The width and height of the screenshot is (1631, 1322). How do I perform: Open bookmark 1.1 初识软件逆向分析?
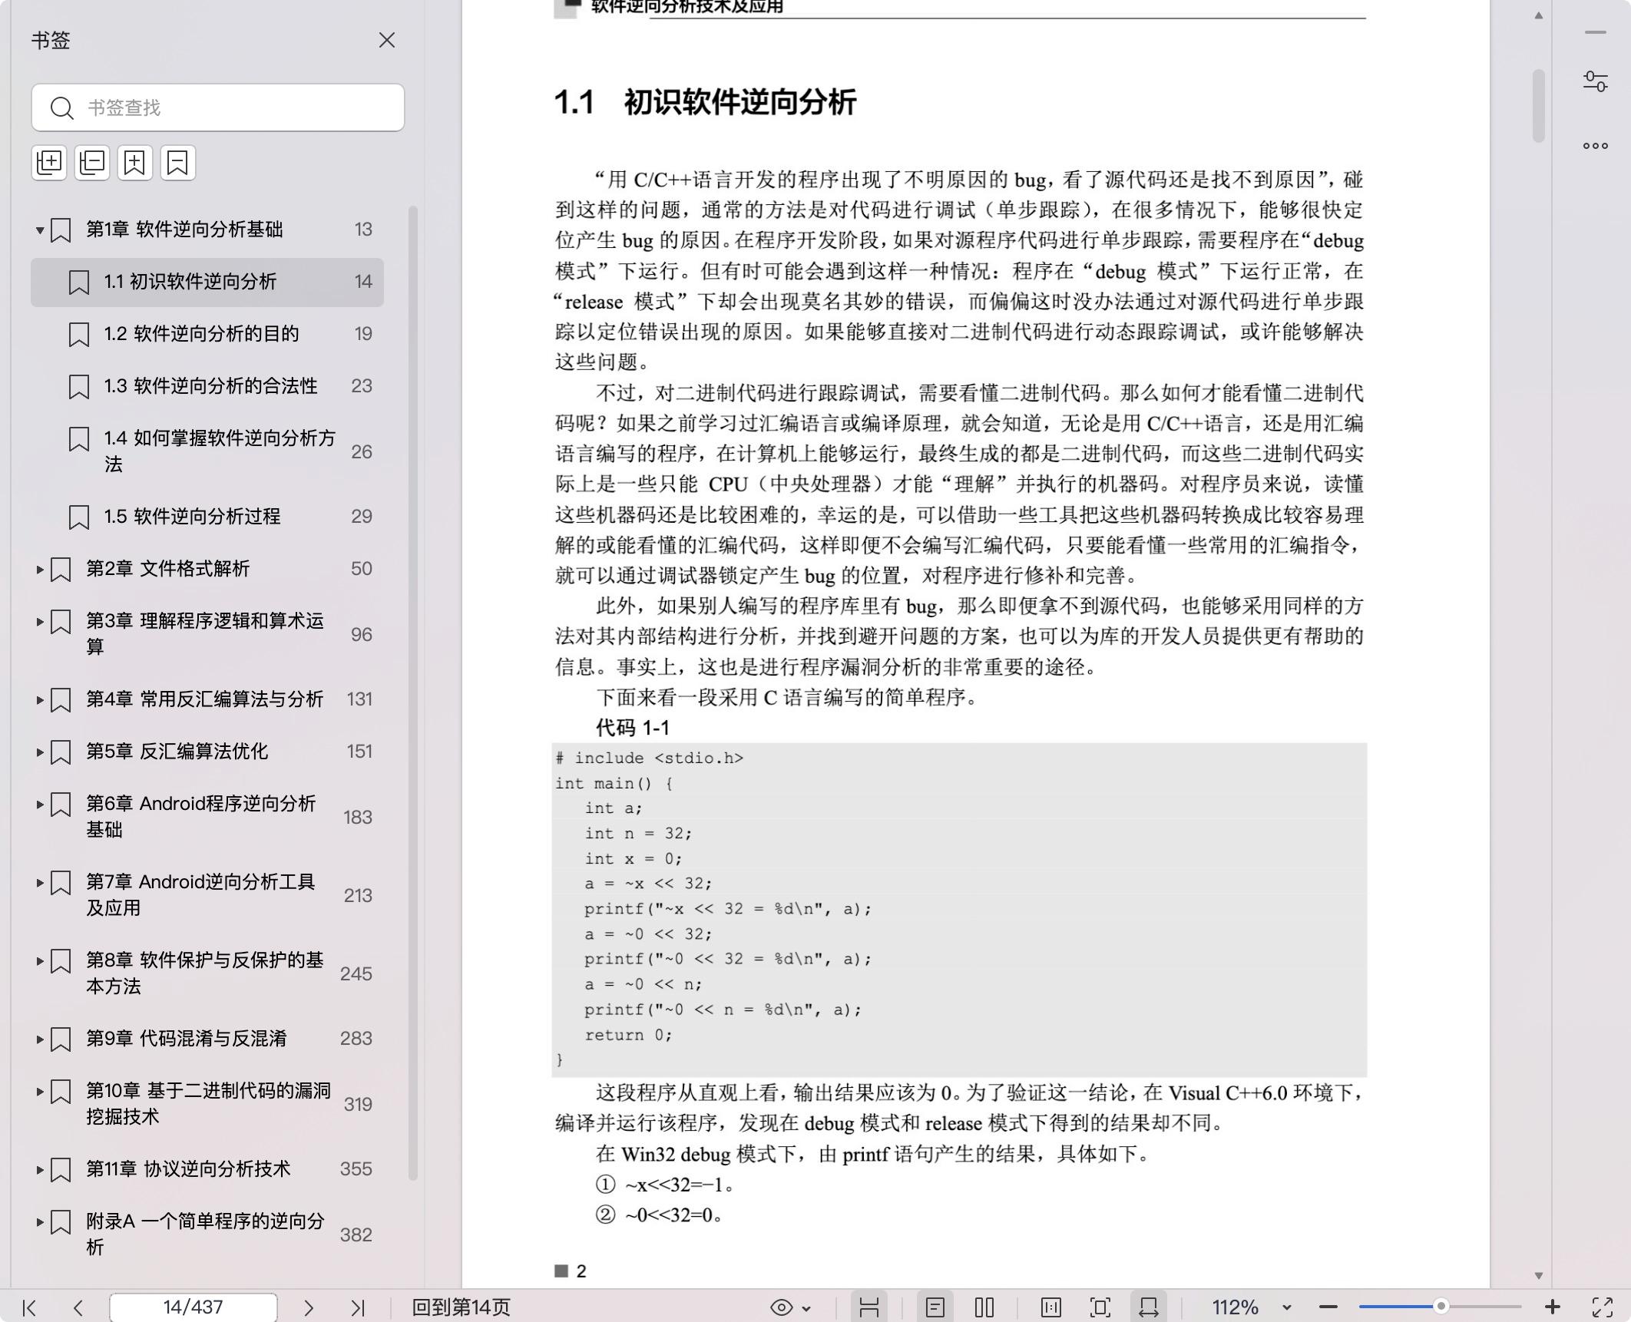pos(207,282)
